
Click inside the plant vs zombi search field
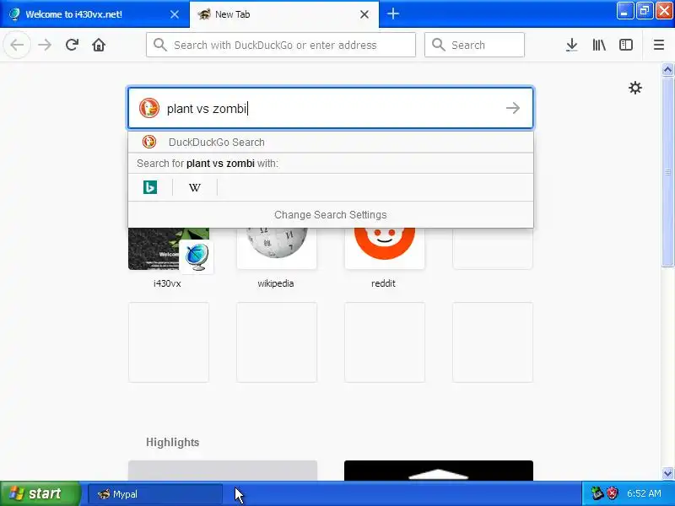(331, 108)
